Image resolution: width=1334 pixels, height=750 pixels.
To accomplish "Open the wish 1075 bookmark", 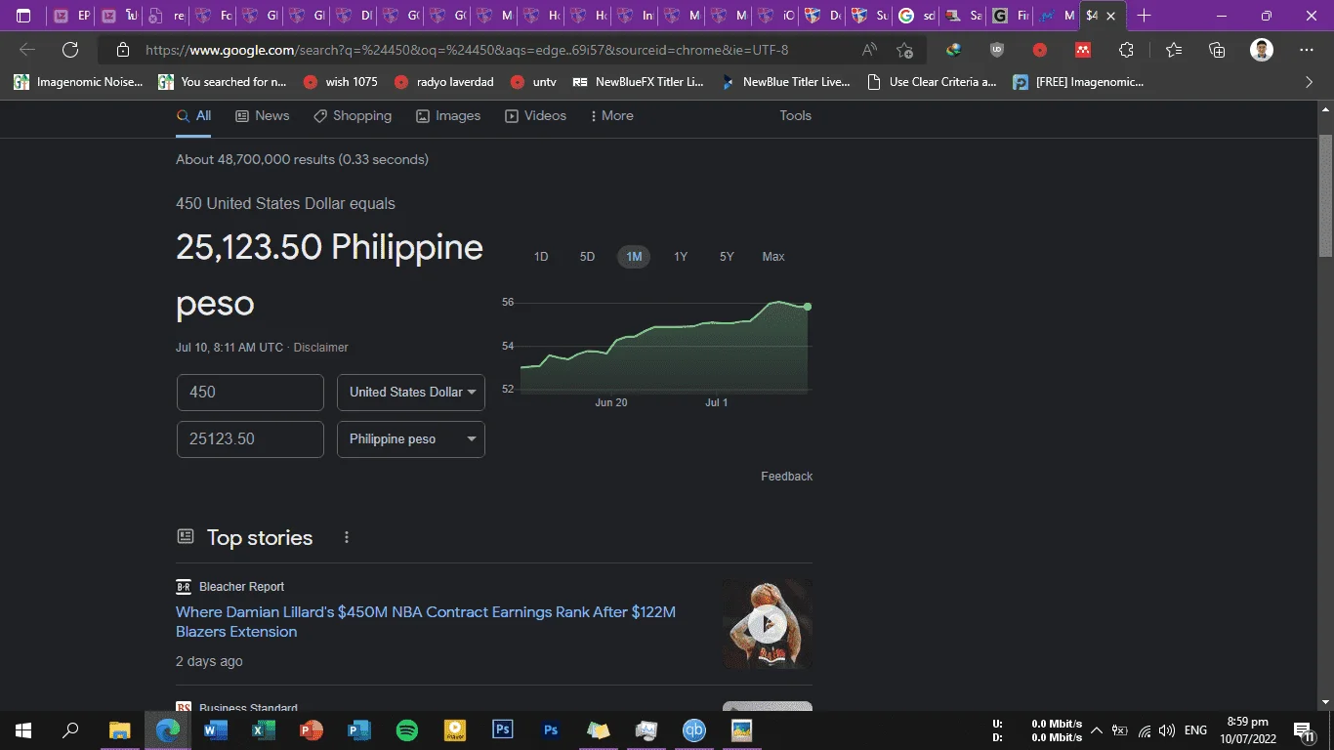I will [341, 82].
